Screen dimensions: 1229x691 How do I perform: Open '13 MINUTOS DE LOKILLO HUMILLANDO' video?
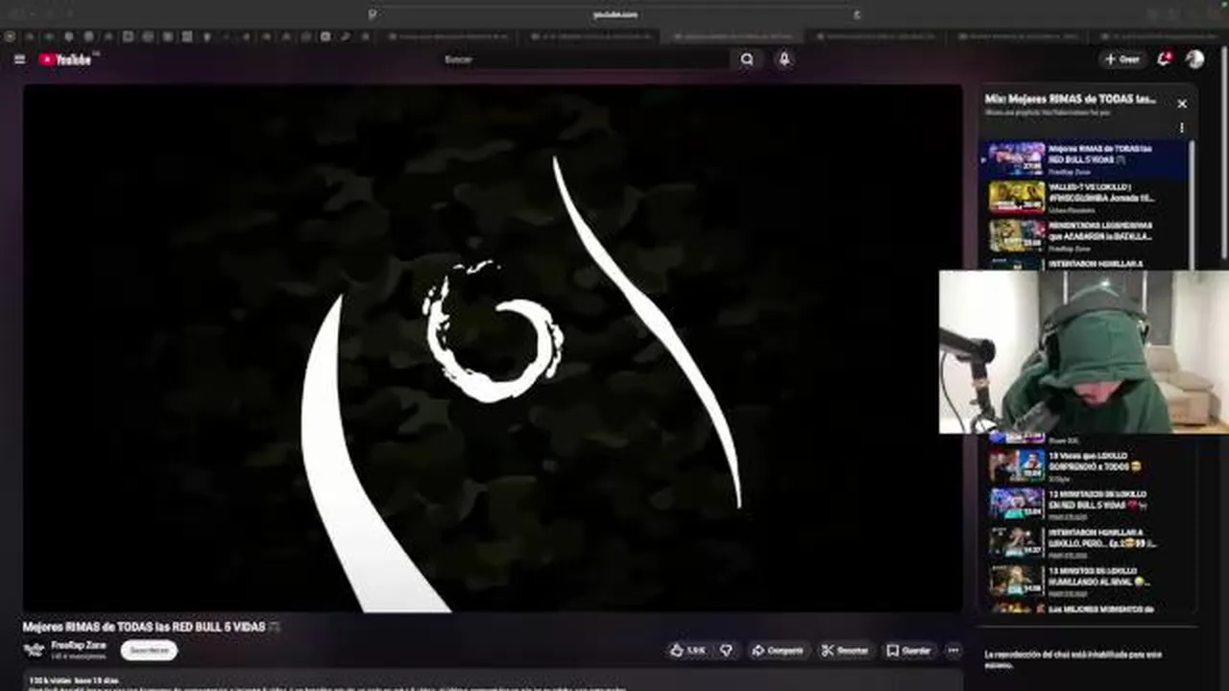(x=1085, y=581)
